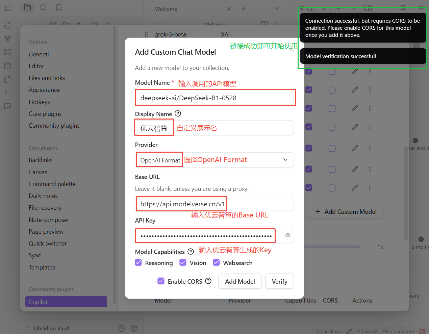Open command palette ribbon terminal icon
The height and width of the screenshot is (334, 429).
pos(7,93)
